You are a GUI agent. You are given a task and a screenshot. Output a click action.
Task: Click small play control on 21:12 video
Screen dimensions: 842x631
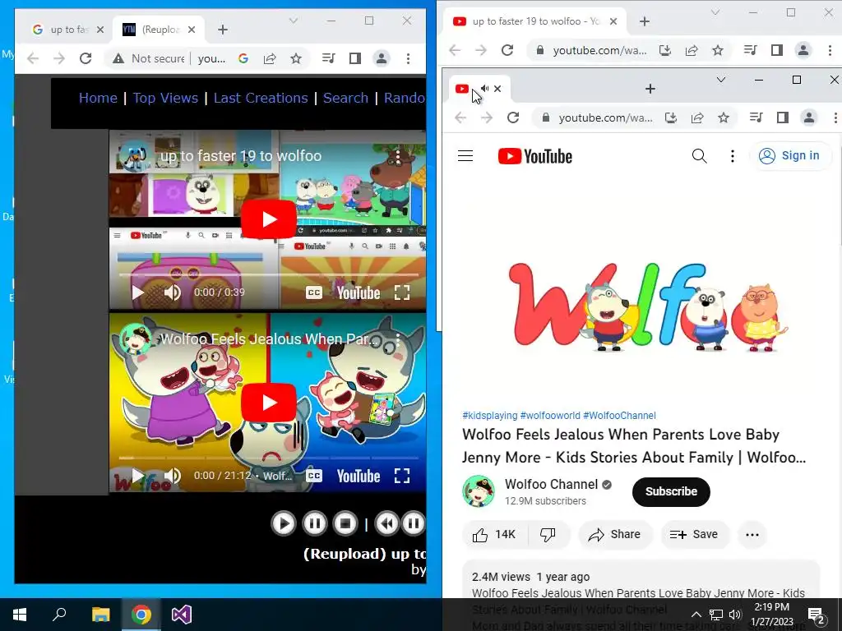coord(137,476)
